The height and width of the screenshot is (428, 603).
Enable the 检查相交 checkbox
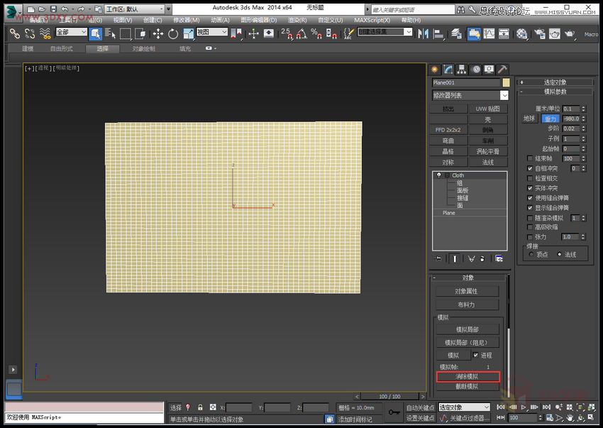529,178
